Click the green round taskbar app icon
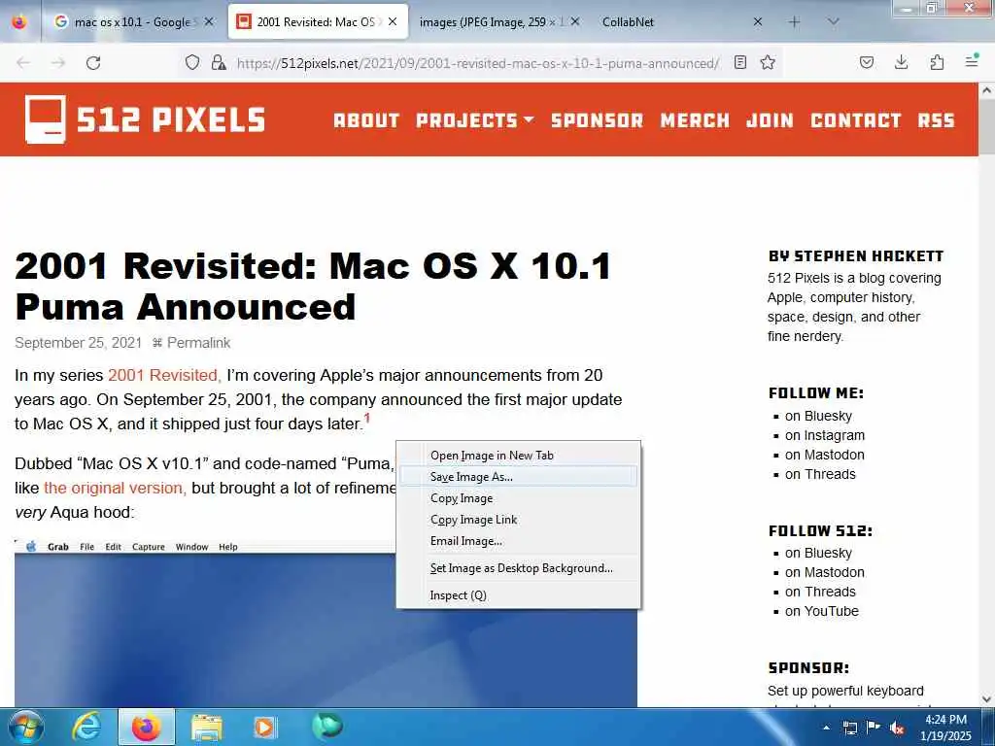 tap(327, 727)
